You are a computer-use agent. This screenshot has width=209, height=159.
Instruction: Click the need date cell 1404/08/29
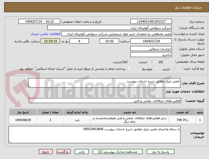pyautogui.click(x=23, y=120)
